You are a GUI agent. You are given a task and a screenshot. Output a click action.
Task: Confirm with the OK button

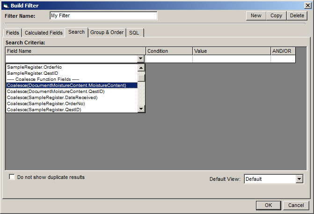click(268, 205)
